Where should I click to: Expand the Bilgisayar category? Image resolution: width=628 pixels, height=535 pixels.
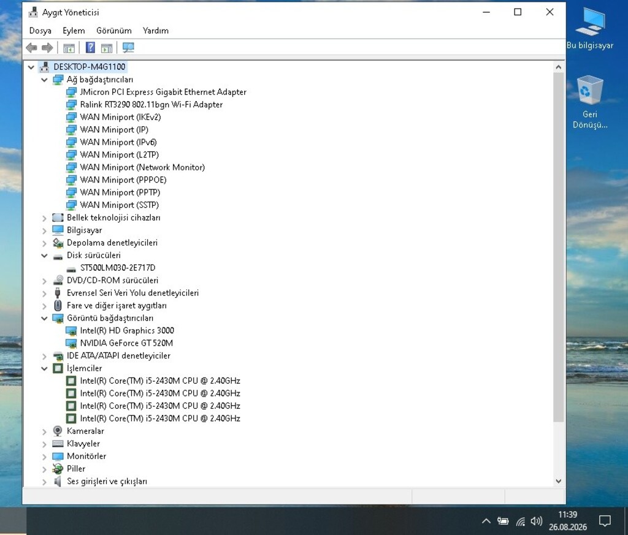coord(44,230)
